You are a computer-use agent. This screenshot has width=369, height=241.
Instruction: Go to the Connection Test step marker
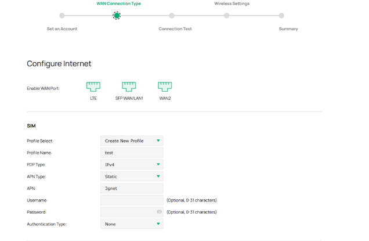point(172,16)
